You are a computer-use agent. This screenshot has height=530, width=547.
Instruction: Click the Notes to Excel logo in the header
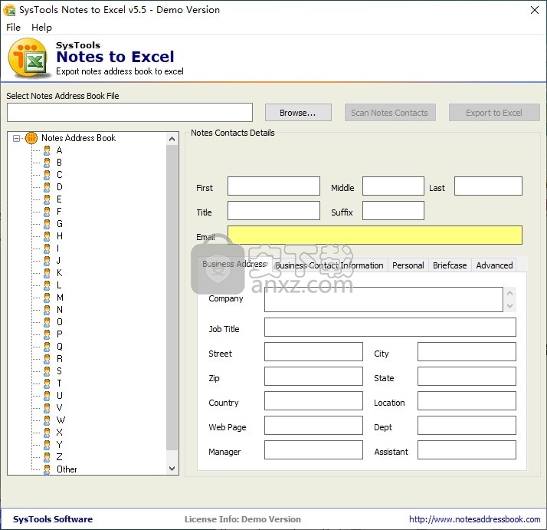point(28,58)
